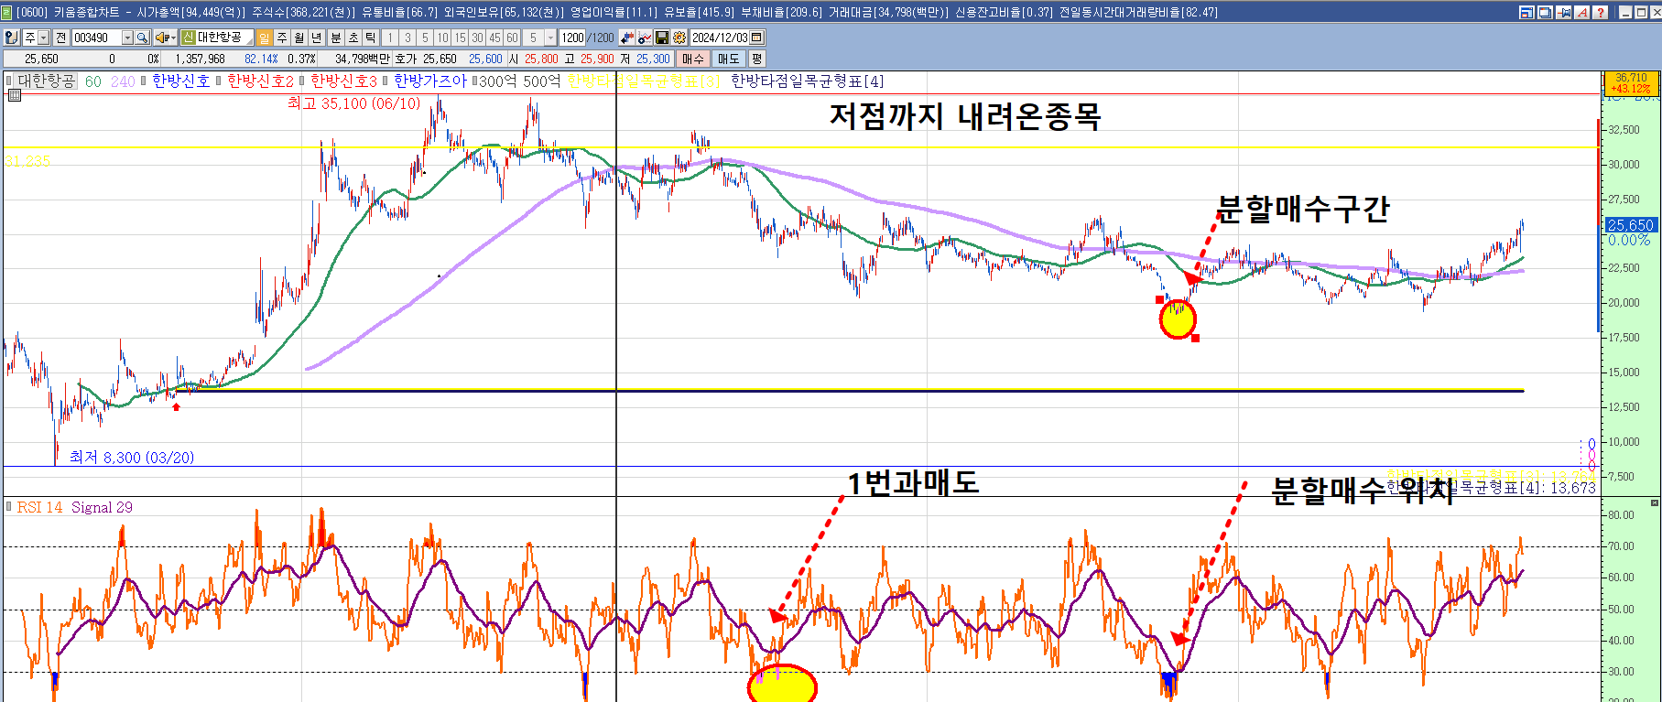Viewport: 1662px width, 702px height.
Task: Close the RSI panel via corner icon
Action: (1654, 503)
